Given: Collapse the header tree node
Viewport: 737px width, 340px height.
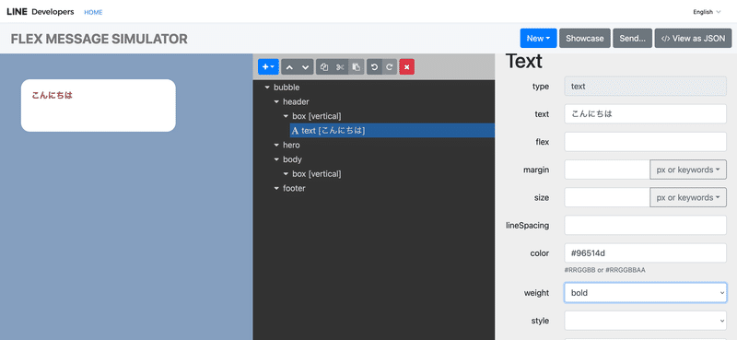Looking at the screenshot, I should pos(277,101).
